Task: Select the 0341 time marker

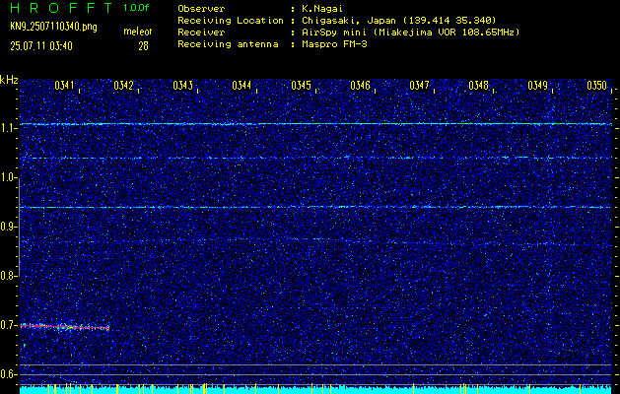Action: point(64,86)
